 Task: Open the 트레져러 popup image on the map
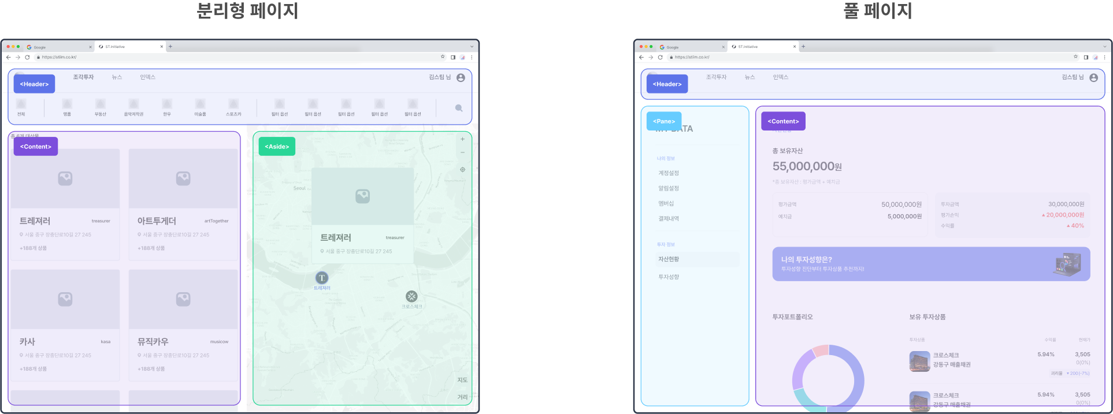362,196
